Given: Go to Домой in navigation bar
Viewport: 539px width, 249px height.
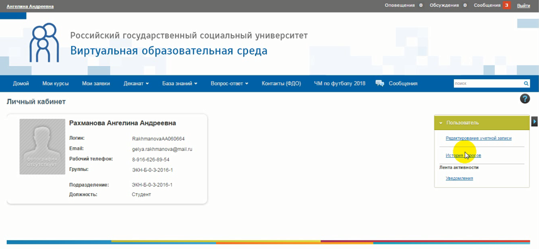Looking at the screenshot, I should pyautogui.click(x=21, y=84).
